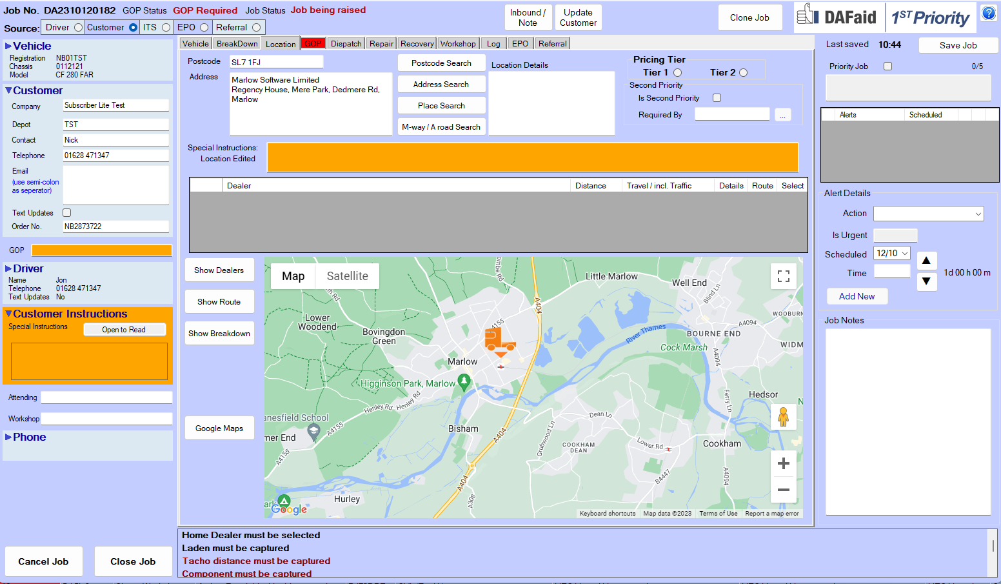Select Driver as source

[x=78, y=27]
